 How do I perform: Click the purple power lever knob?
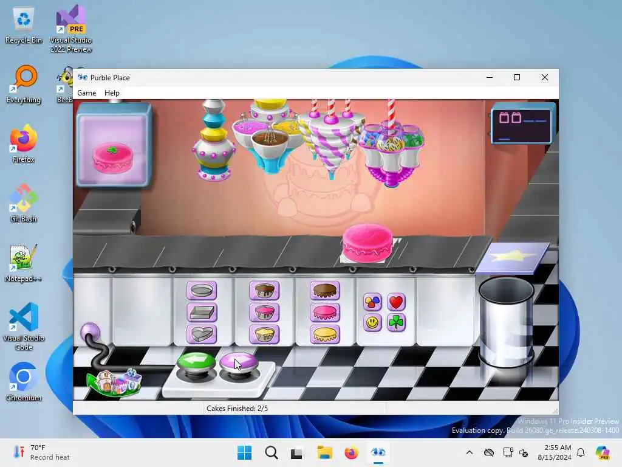click(90, 331)
